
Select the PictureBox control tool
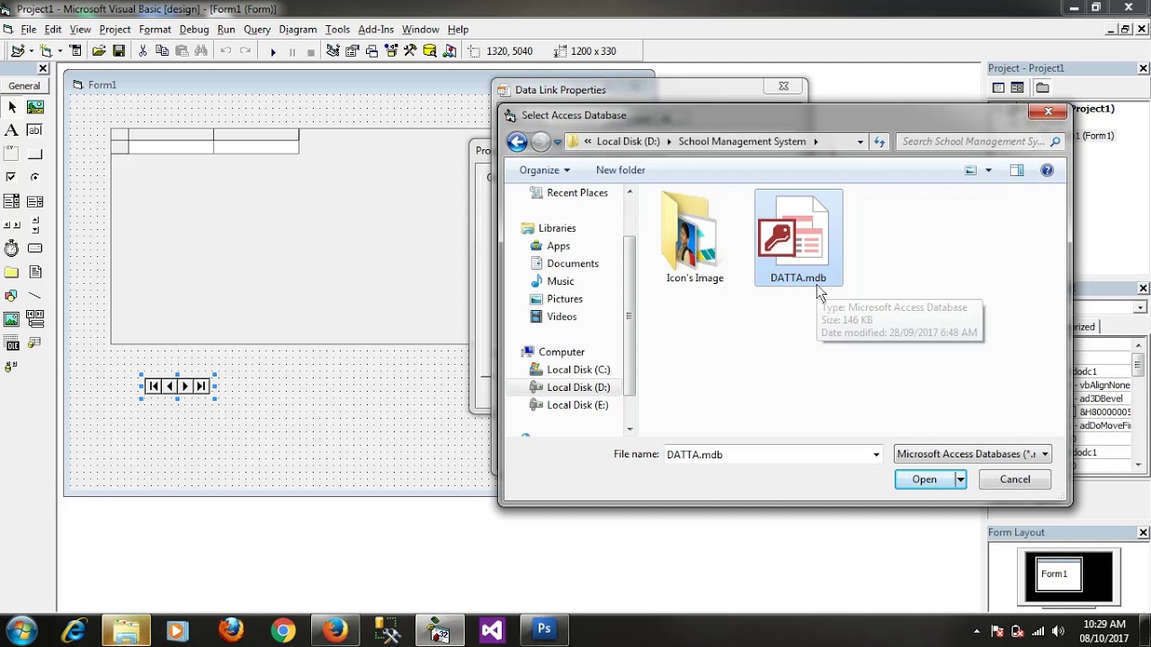pyautogui.click(x=35, y=107)
